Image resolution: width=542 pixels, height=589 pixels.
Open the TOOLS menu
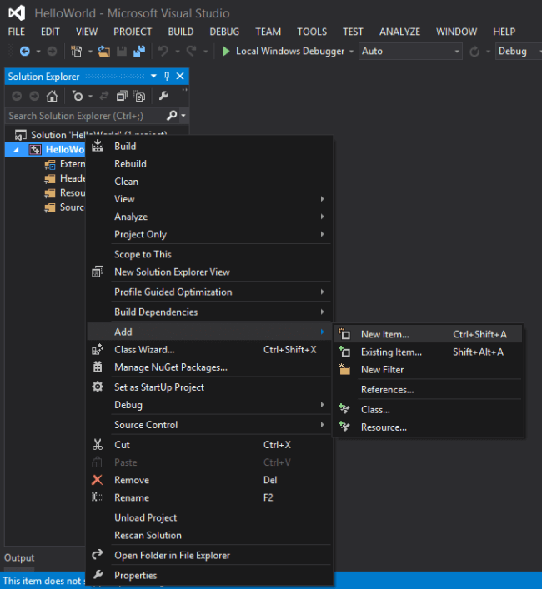pos(312,32)
